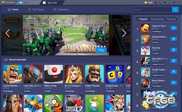Open Plants vs Zombies 2 tile
This screenshot has height=112, width=182.
pyautogui.click(x=53, y=103)
